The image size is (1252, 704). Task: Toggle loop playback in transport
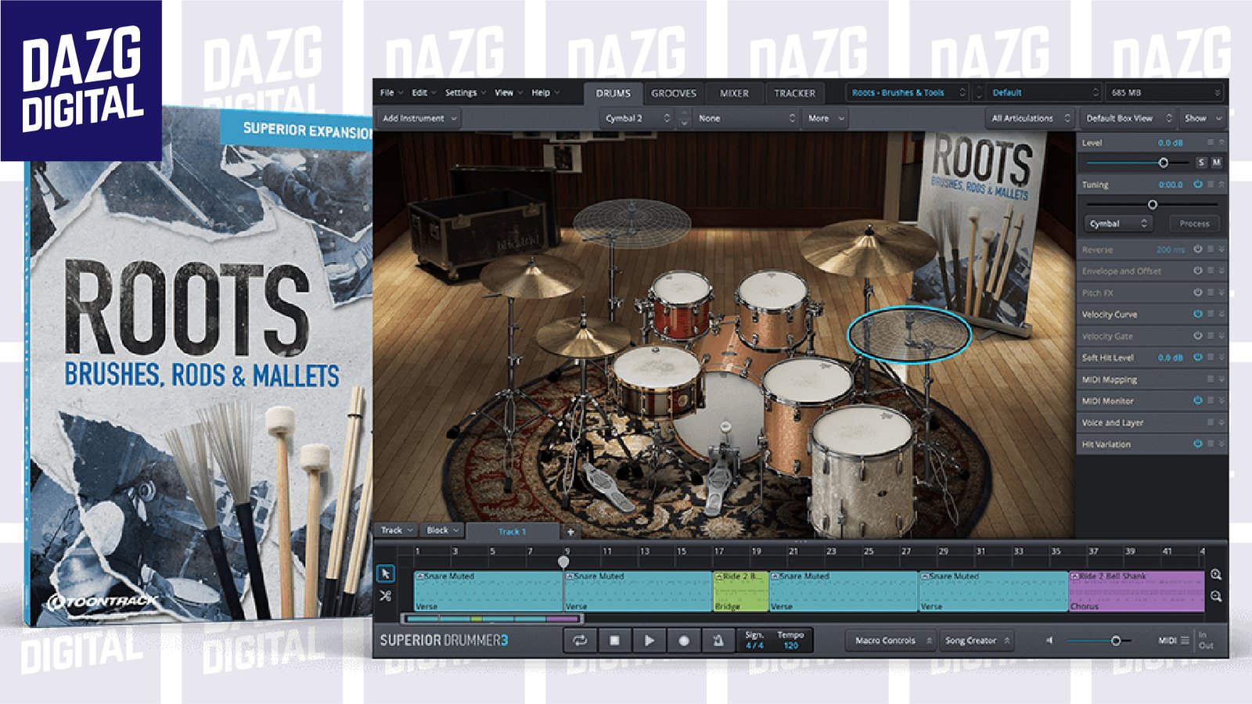pos(580,641)
